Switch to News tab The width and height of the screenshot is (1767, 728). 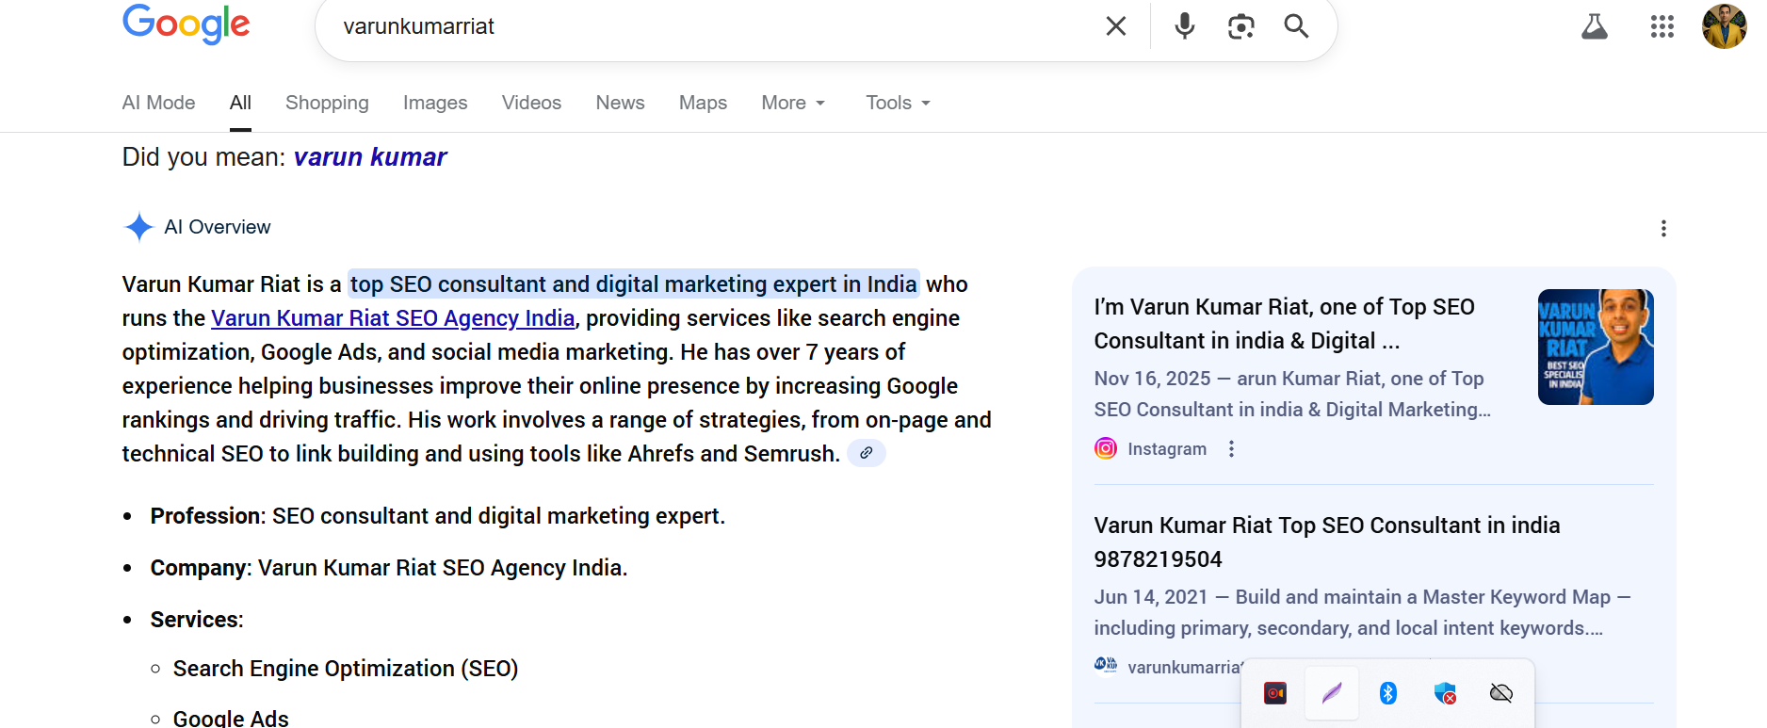pos(620,103)
